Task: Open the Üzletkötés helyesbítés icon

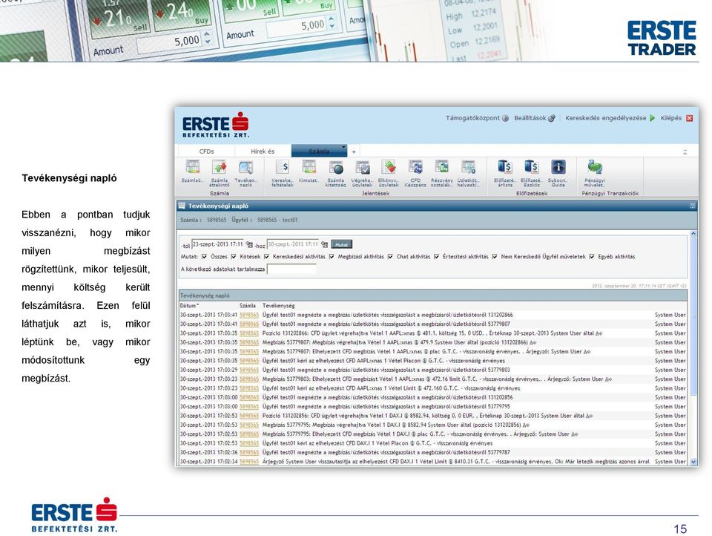Action: pyautogui.click(x=468, y=167)
